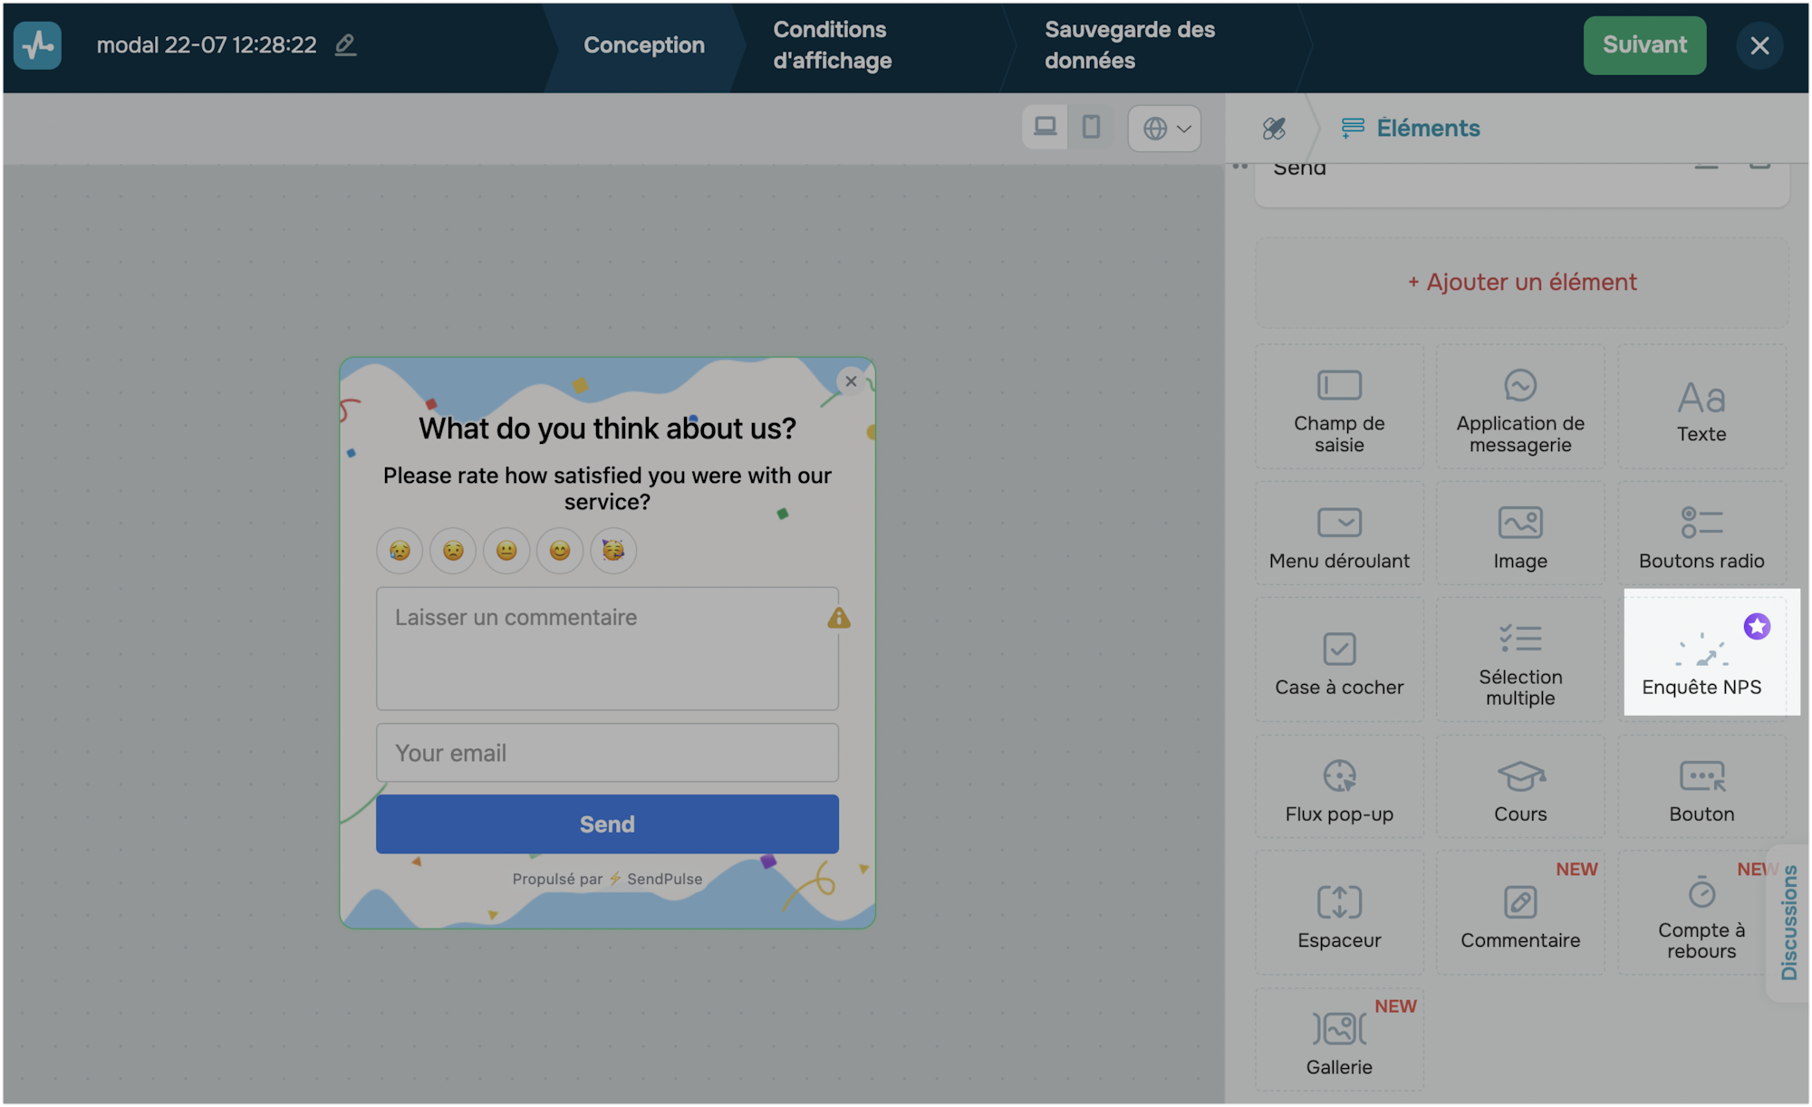Open the Discussions side tab

pyautogui.click(x=1789, y=922)
